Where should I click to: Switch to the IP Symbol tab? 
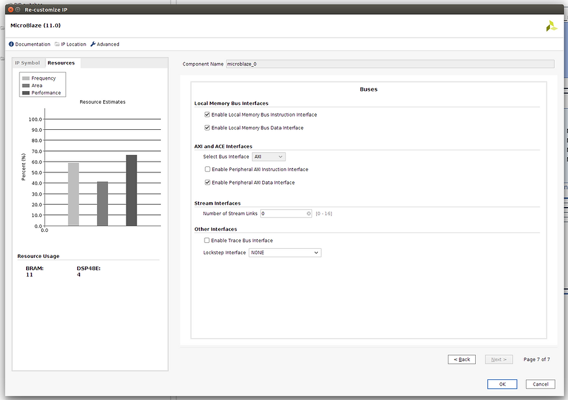(27, 63)
